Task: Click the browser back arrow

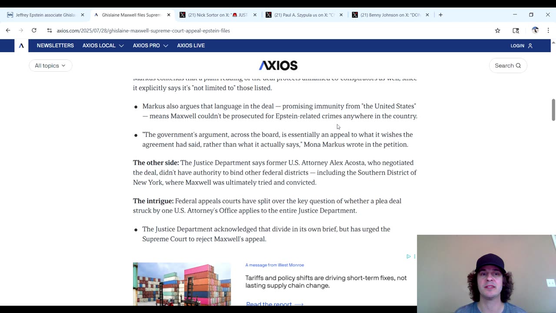Action: 8,30
